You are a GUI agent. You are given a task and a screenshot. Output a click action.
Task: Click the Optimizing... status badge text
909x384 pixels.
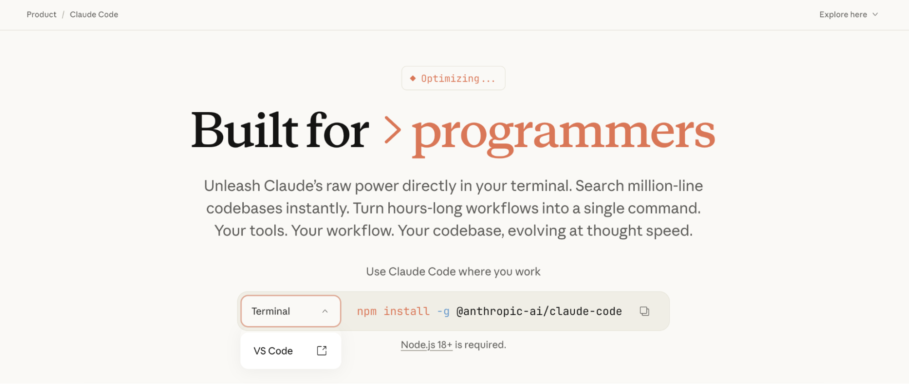tap(458, 79)
